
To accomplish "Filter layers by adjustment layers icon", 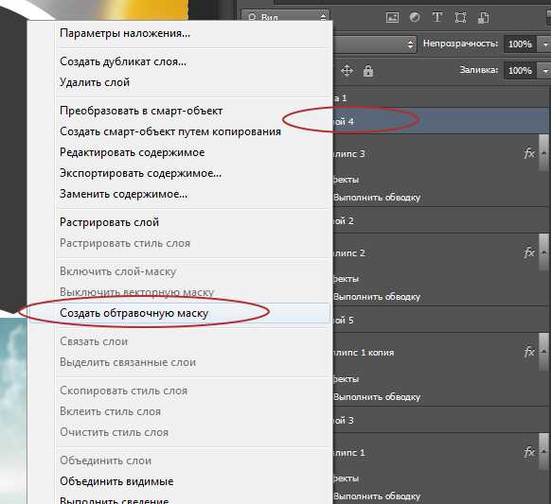I will click(415, 17).
